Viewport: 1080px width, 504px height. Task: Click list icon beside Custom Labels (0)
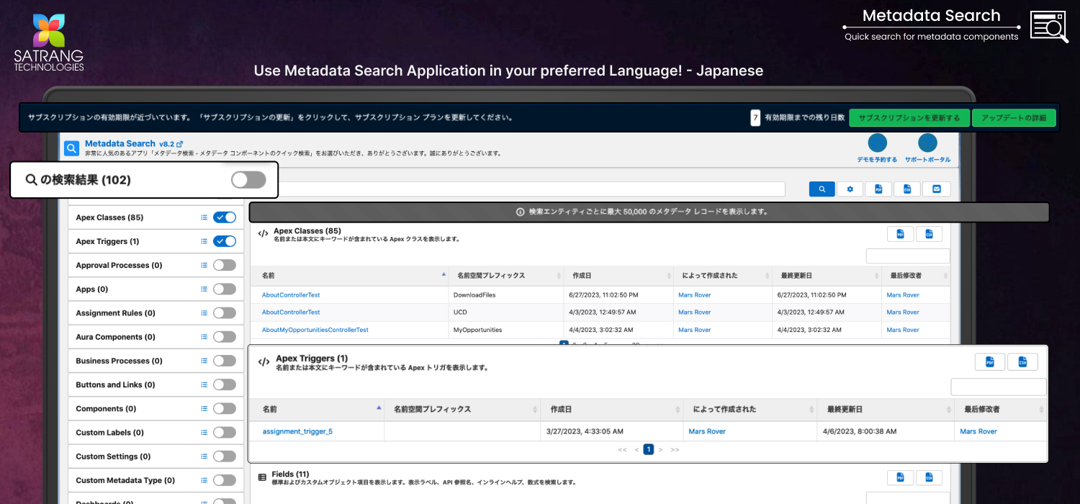point(204,433)
